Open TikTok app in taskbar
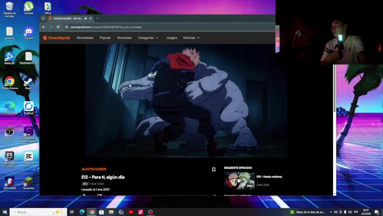383x216 pixels. (141, 212)
